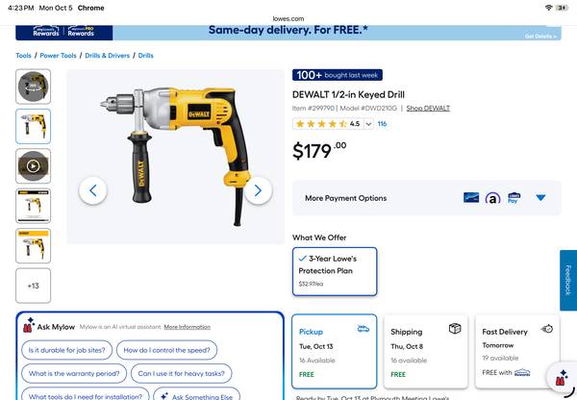The height and width of the screenshot is (400, 577).
Task: Open the Drills breadcrumb link
Action: 146,56
